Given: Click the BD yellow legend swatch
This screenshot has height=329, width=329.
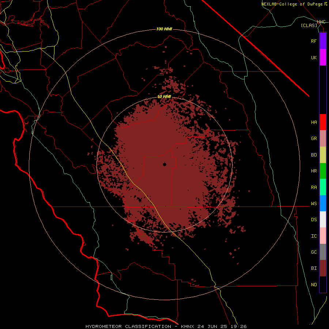Looking at the screenshot, I should click(323, 155).
